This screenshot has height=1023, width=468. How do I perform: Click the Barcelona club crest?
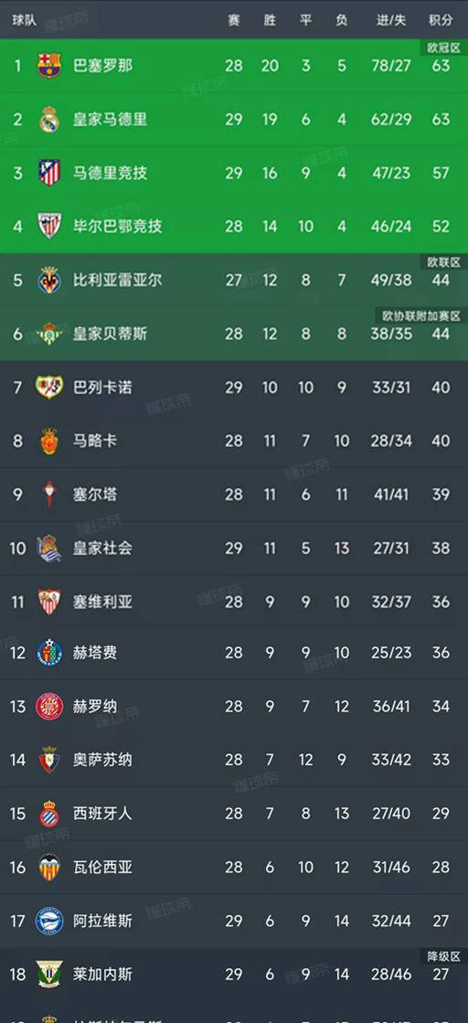tap(49, 66)
